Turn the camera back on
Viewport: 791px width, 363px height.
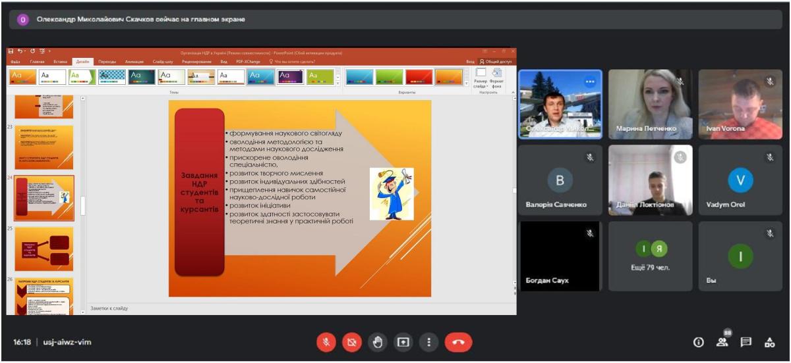[x=352, y=342]
